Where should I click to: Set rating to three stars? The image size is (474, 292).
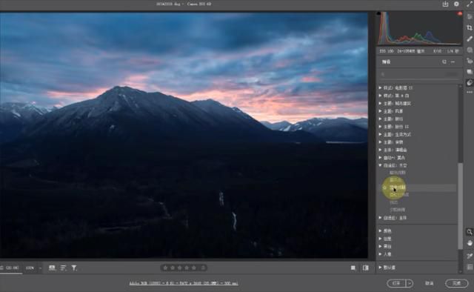click(x=179, y=268)
